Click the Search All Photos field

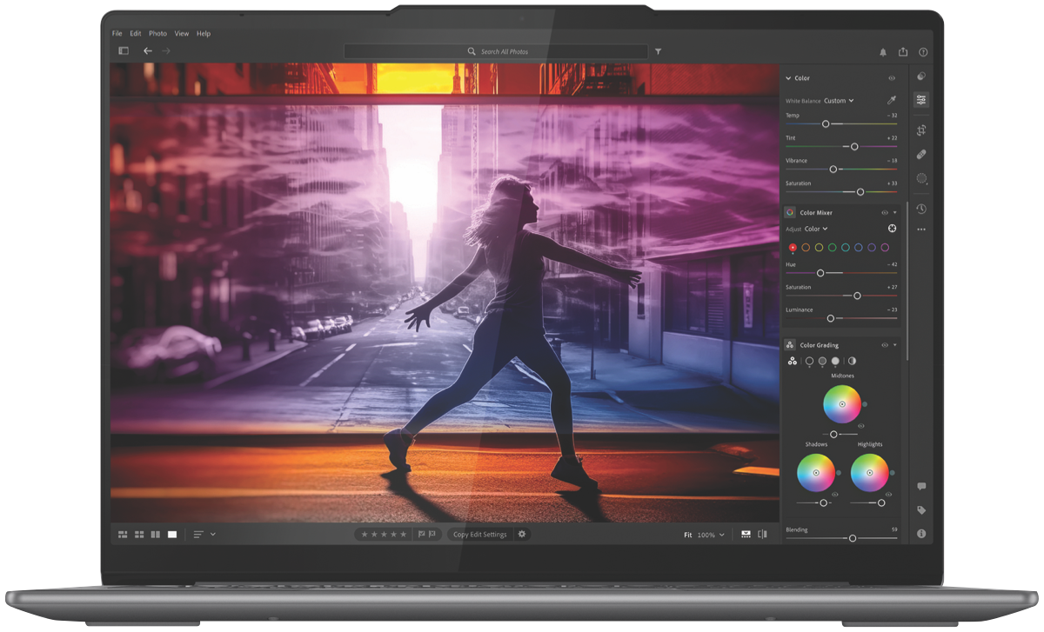pos(496,52)
